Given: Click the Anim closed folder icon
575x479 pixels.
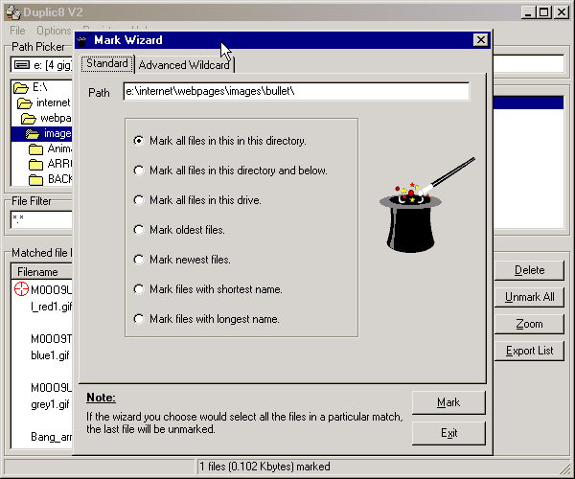Looking at the screenshot, I should pos(36,149).
